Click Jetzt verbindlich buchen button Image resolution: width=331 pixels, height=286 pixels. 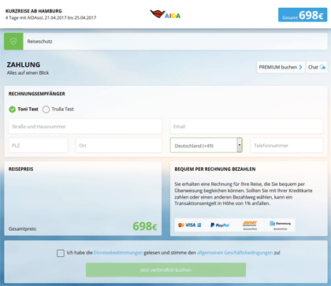click(x=165, y=269)
